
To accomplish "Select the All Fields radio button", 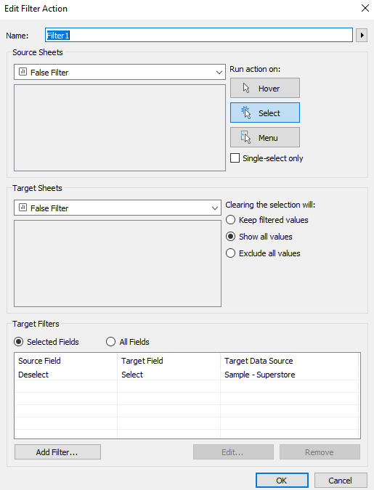I will (x=110, y=342).
